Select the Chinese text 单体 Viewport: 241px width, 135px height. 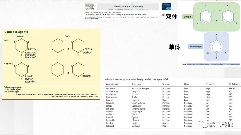175,47
